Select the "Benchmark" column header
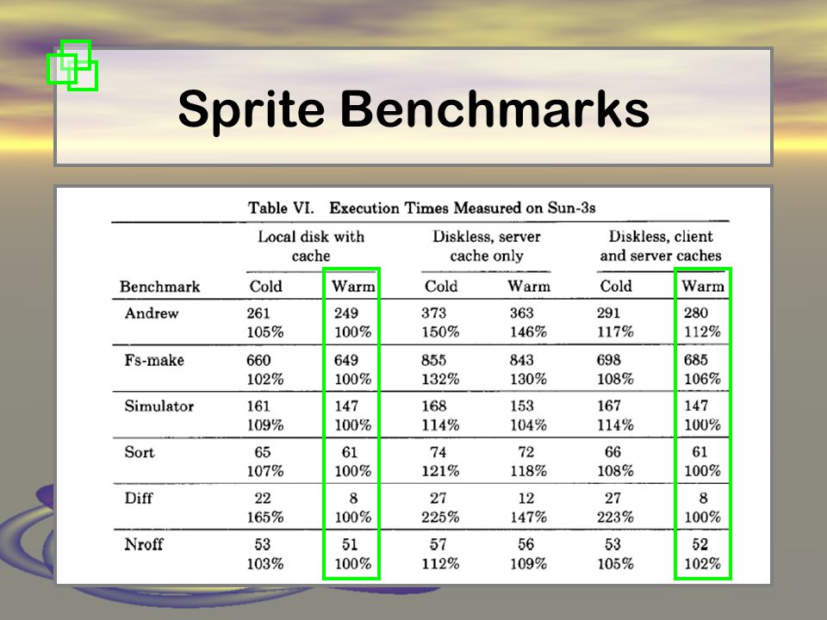The height and width of the screenshot is (620, 827). click(x=160, y=286)
